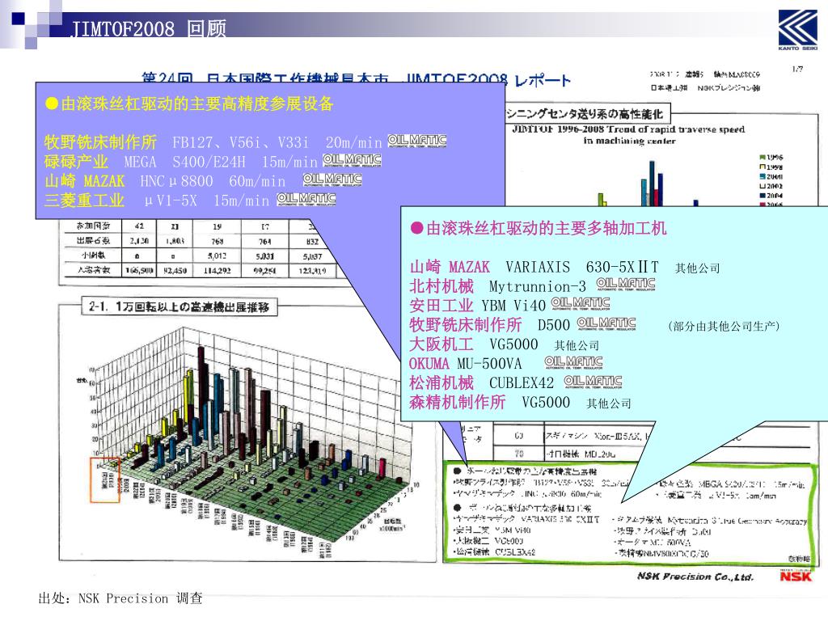Screen dimensions: 828x621
Task: Click the OIL MATIC logo beside FB127、V56i、V33i
Action: point(417,141)
